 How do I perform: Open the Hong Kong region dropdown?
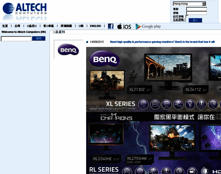pos(189,4)
